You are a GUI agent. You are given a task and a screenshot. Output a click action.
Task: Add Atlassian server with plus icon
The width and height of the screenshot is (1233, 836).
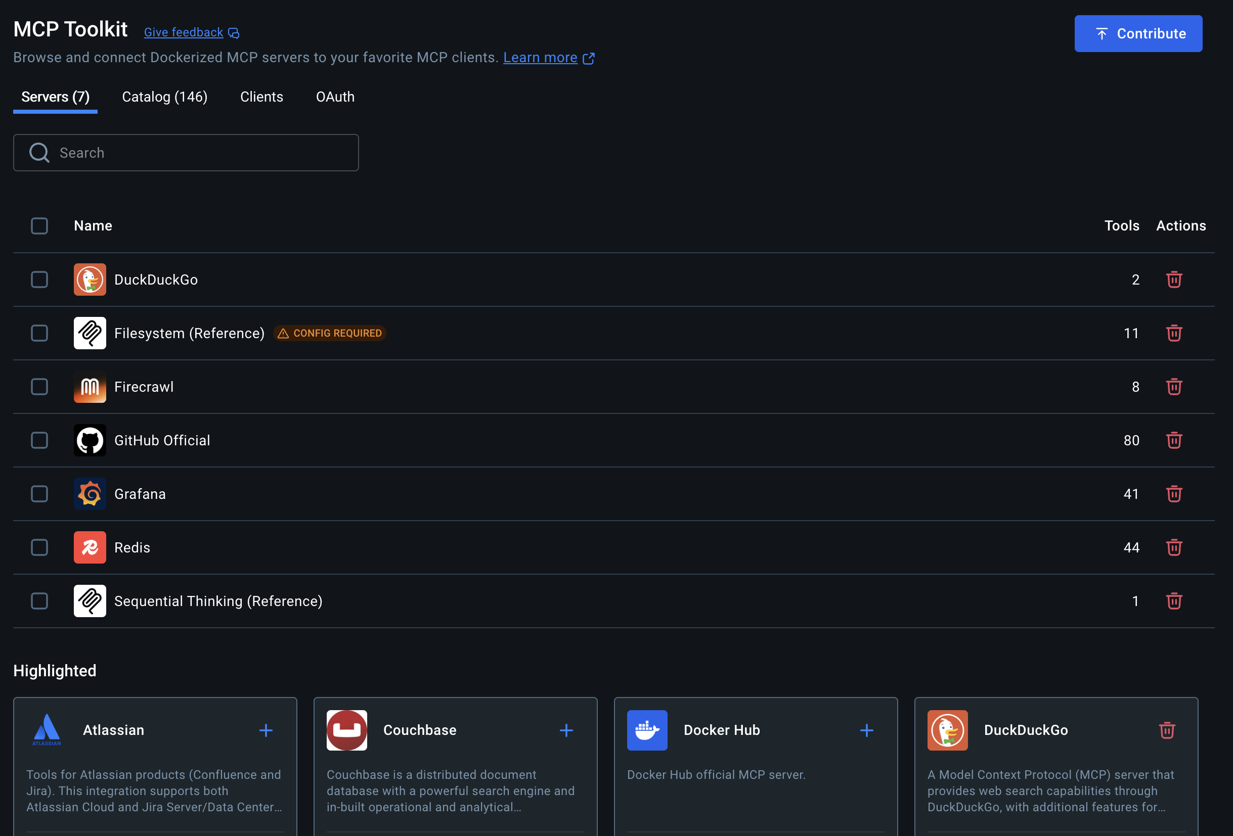266,730
